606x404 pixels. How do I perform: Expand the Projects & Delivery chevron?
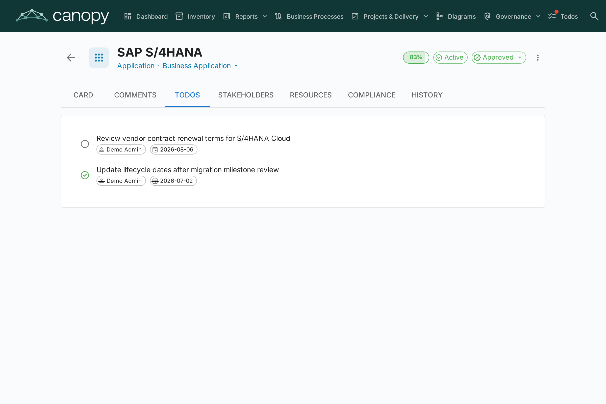[426, 16]
